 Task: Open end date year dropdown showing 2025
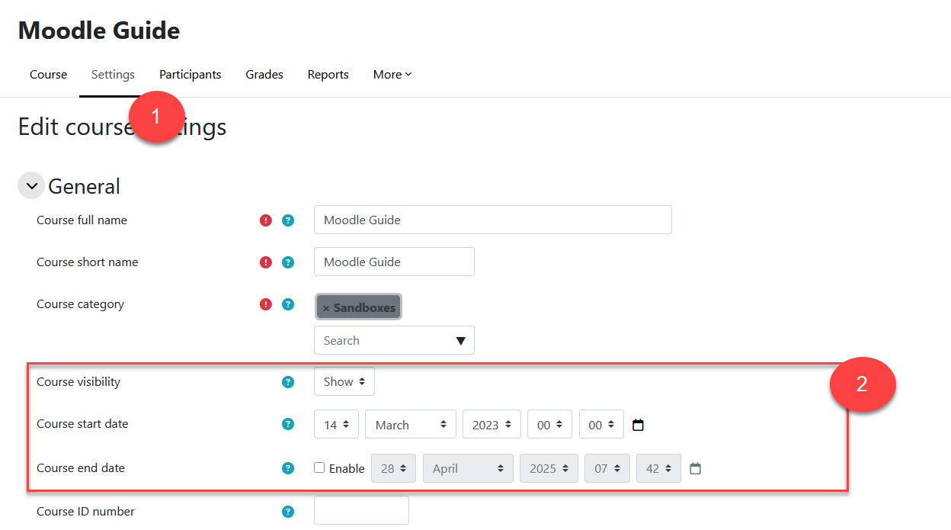(549, 468)
